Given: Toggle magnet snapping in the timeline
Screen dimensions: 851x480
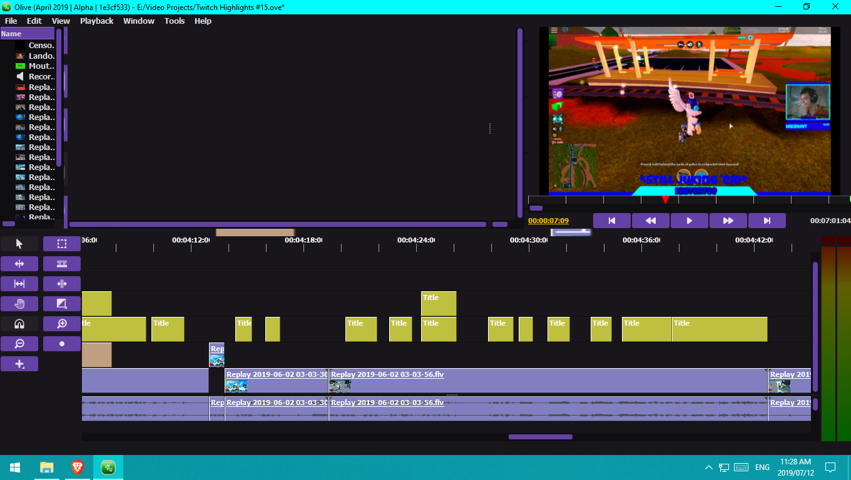Looking at the screenshot, I should [19, 324].
